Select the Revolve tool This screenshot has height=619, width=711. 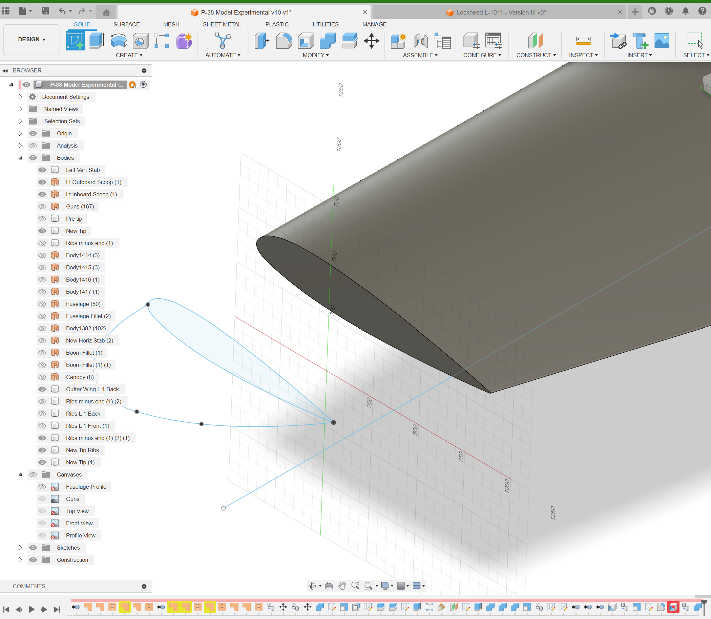pos(119,41)
